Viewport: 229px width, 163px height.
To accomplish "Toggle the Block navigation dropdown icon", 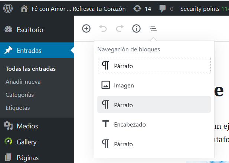I will [153, 28].
